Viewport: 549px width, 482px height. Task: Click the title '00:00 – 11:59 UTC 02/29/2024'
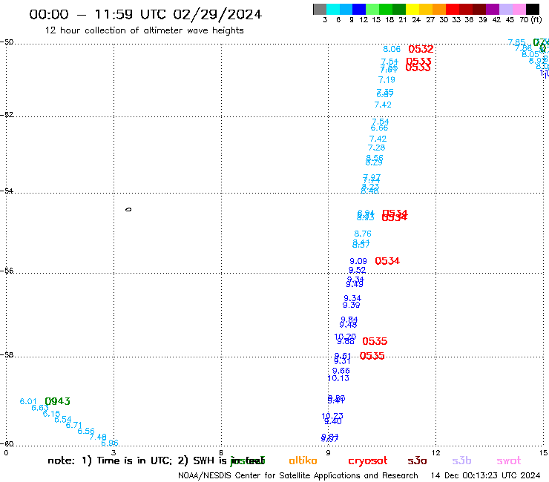click(x=145, y=14)
